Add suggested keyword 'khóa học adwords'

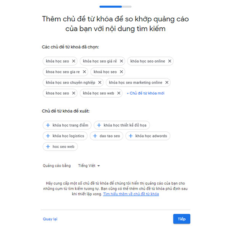tap(148, 136)
